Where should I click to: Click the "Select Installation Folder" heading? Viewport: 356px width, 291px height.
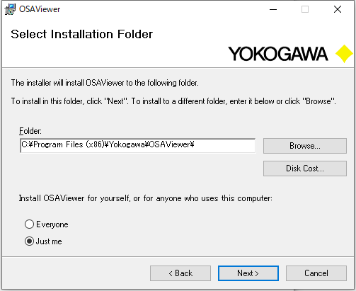(x=82, y=34)
